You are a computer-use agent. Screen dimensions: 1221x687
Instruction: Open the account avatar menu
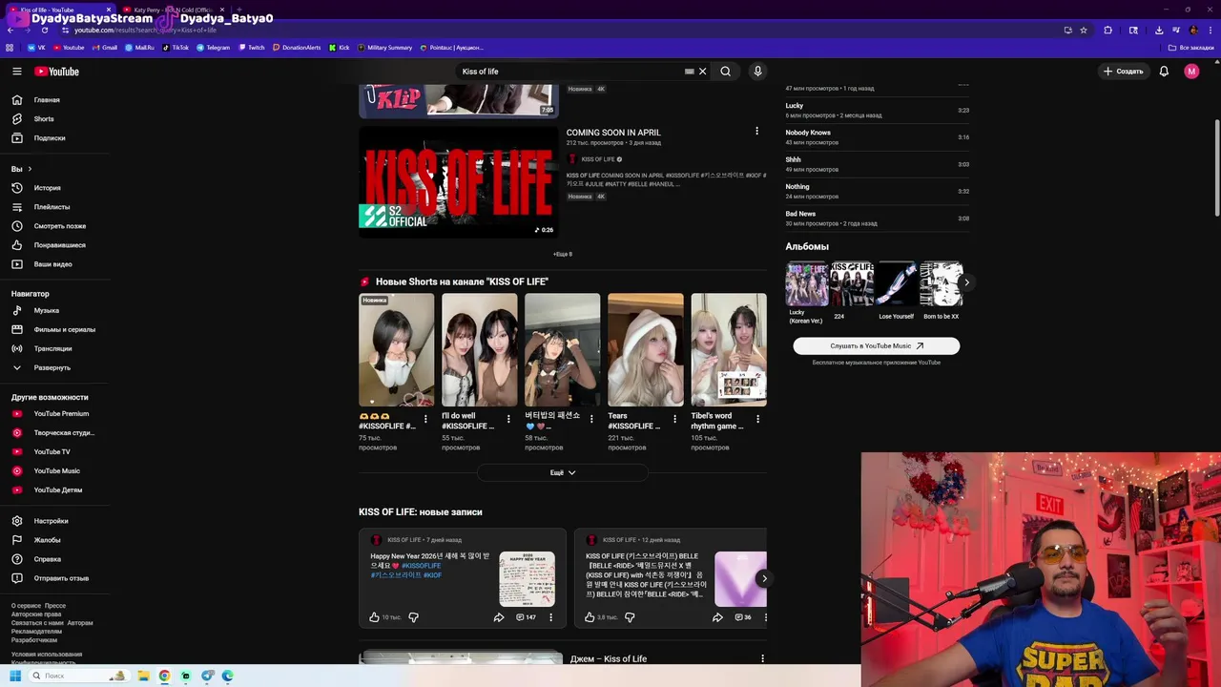1191,72
